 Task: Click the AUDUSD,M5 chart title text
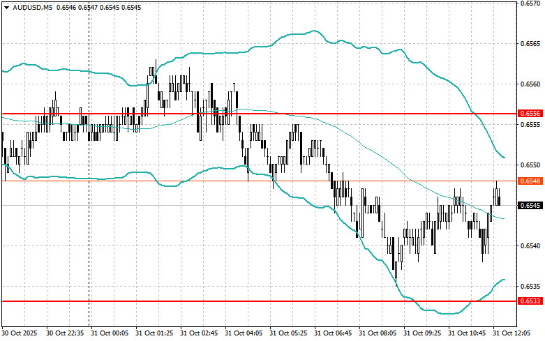coord(32,7)
